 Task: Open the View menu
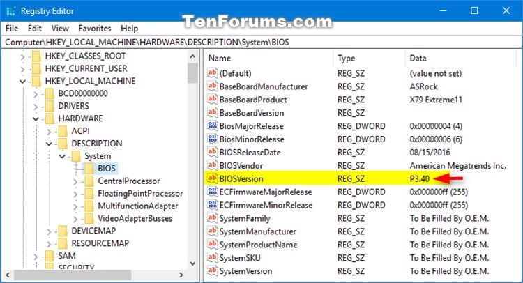click(60, 29)
